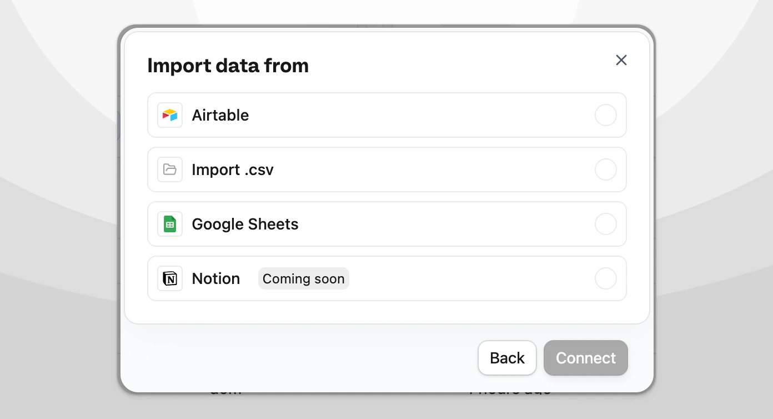The height and width of the screenshot is (419, 773).
Task: Select the Airtable import option row
Action: point(386,115)
